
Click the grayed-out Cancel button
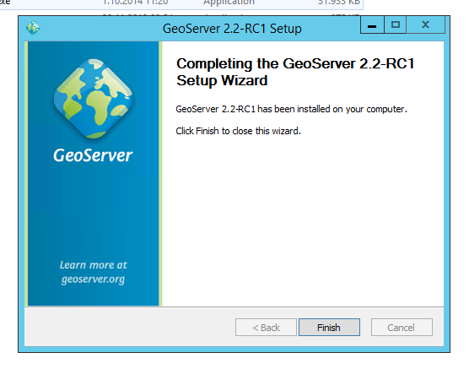(x=402, y=328)
